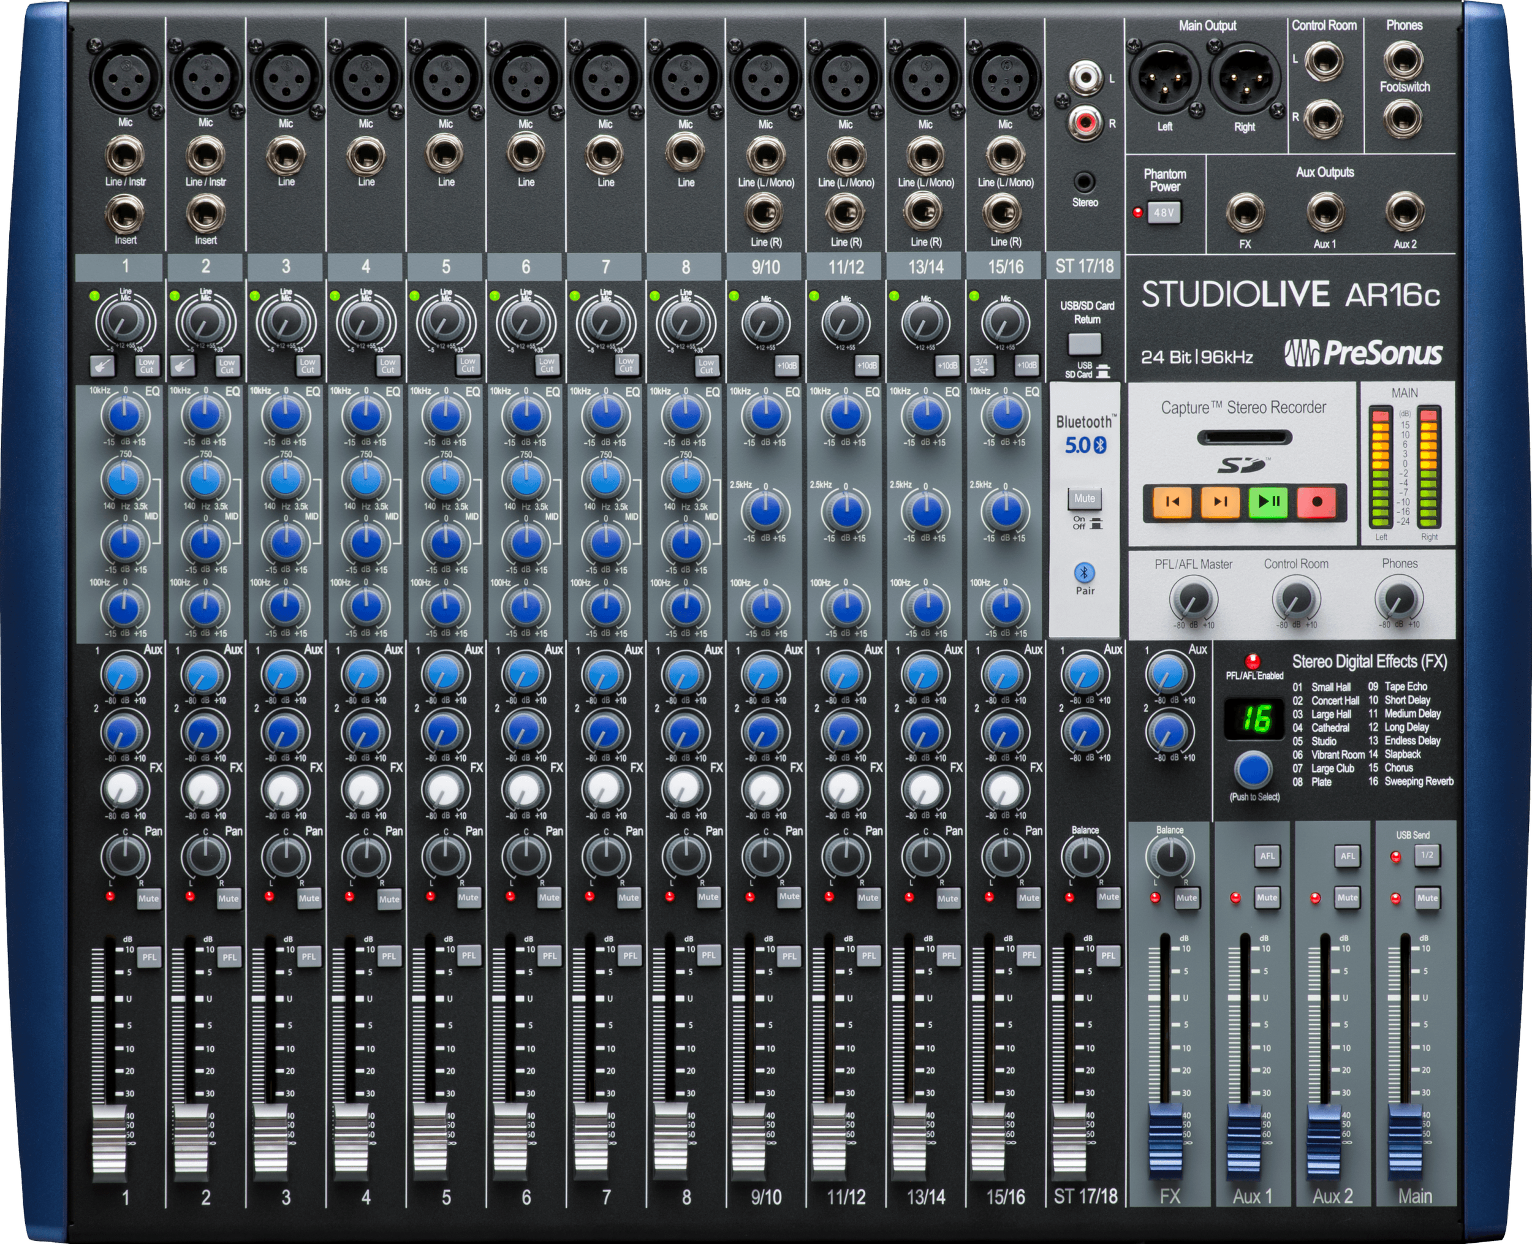This screenshot has width=1532, height=1244.
Task: Toggle the Bluetooth channel Mute switch
Action: [1084, 499]
